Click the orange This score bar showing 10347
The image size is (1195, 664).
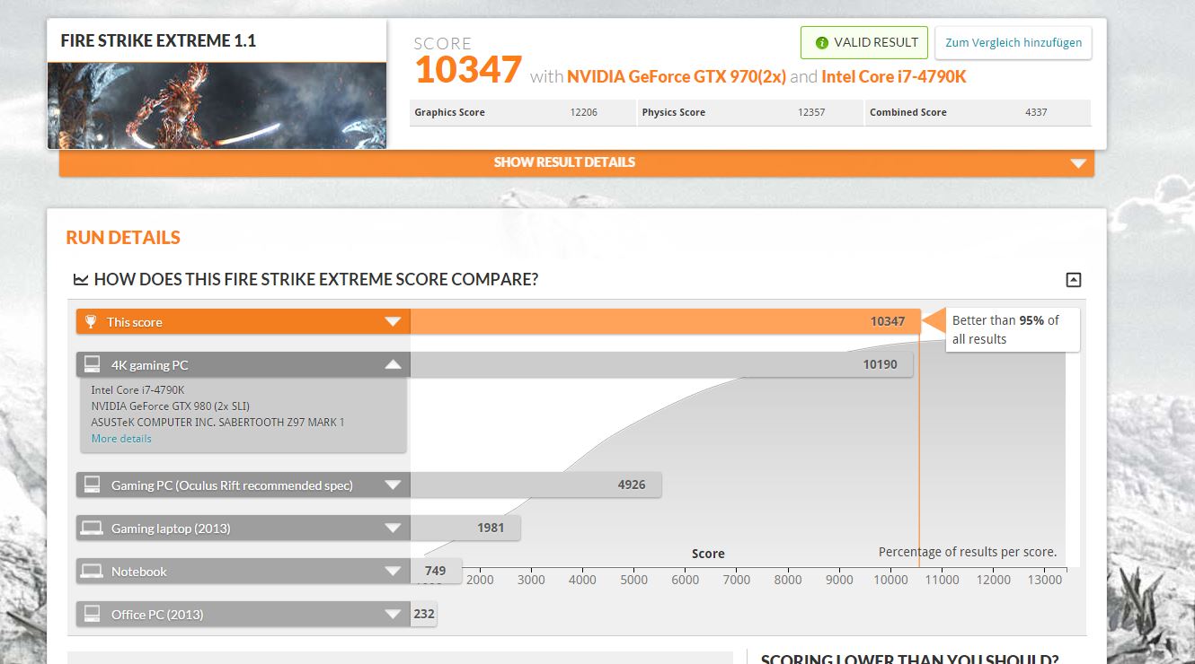(665, 321)
